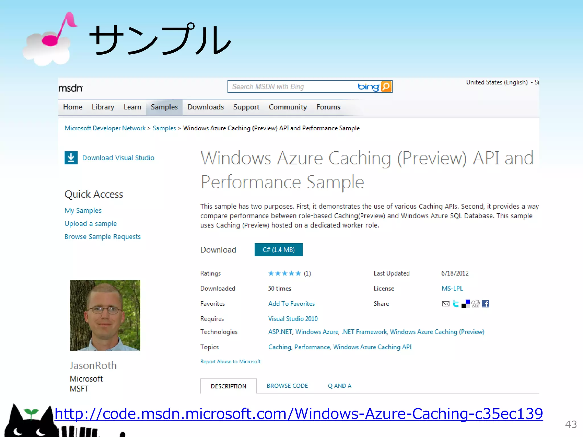Open the Browse Sample Requests link
Screen dimensions: 583x437
click(102, 237)
